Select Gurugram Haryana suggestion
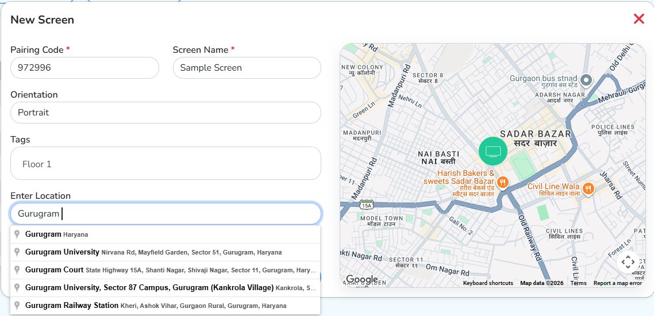Image resolution: width=654 pixels, height=316 pixels. click(x=165, y=234)
